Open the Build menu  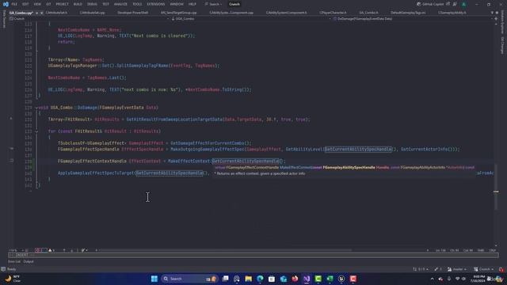[78, 4]
